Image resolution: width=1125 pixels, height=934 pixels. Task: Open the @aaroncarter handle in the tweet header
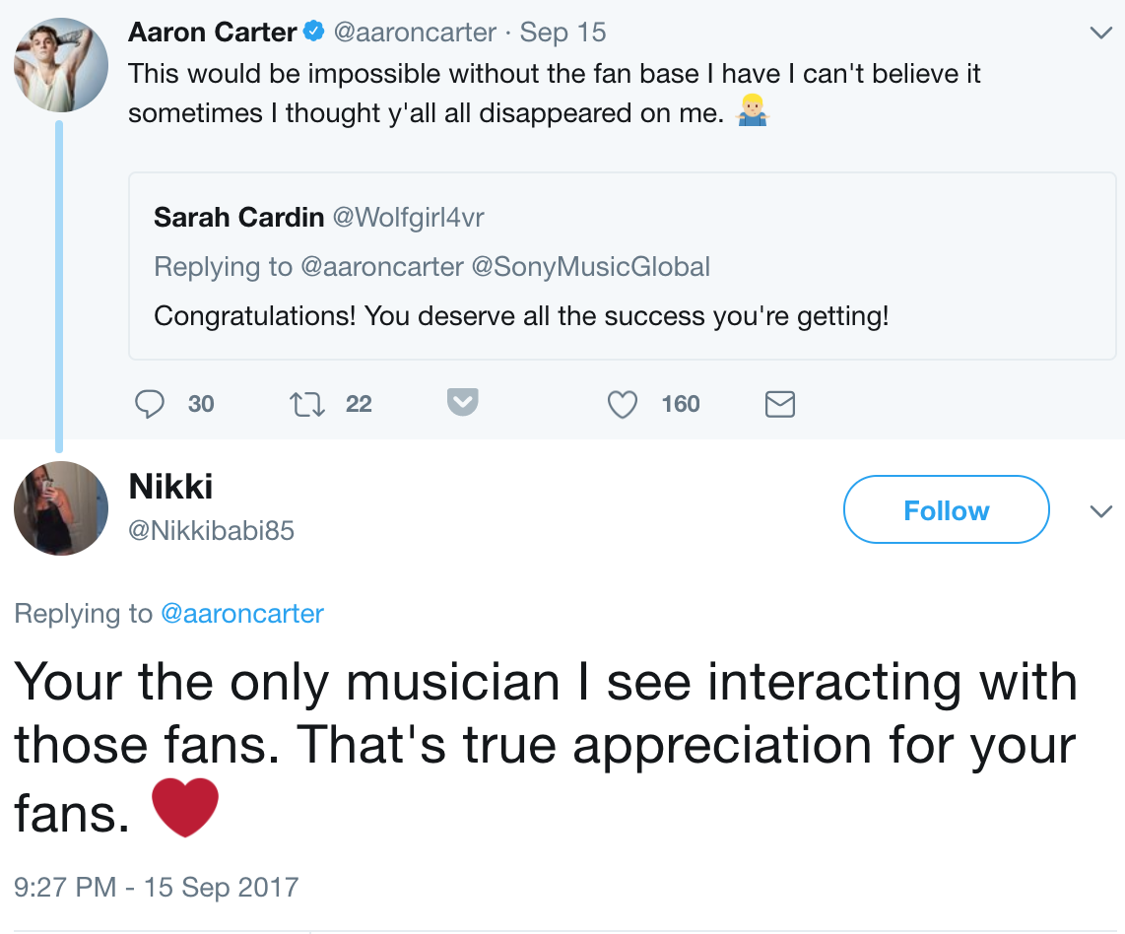click(x=415, y=33)
